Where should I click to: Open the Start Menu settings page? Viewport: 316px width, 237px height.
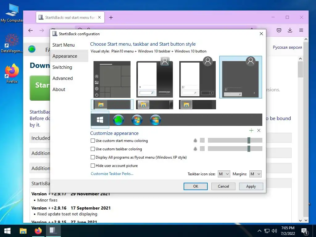(x=69, y=45)
